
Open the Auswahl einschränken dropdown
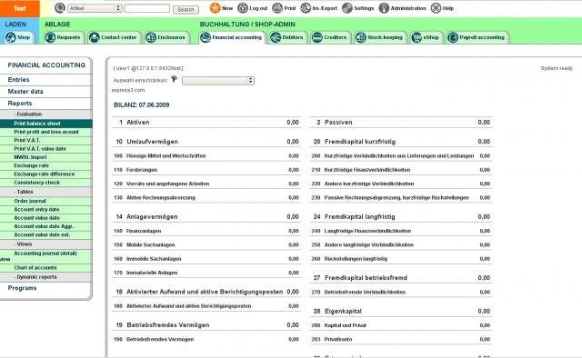click(x=218, y=81)
